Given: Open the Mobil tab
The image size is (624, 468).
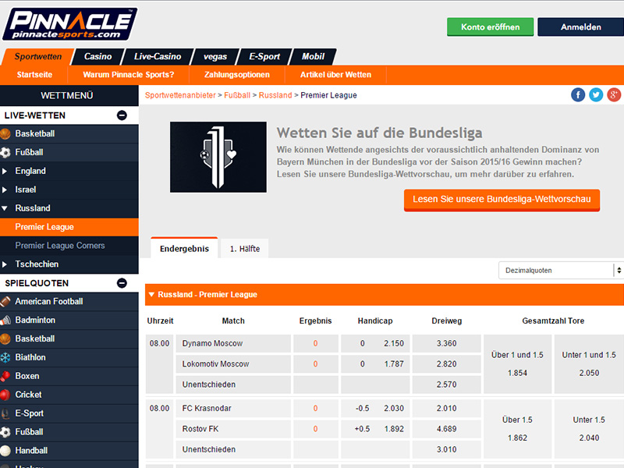Looking at the screenshot, I should click(314, 56).
